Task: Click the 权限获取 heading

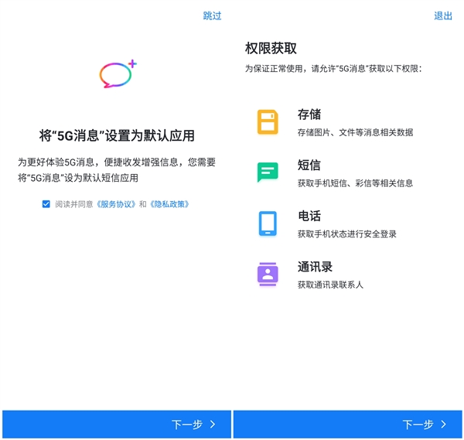Action: tap(271, 48)
